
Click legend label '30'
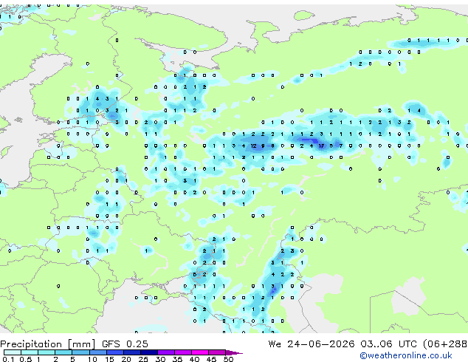click(x=160, y=359)
